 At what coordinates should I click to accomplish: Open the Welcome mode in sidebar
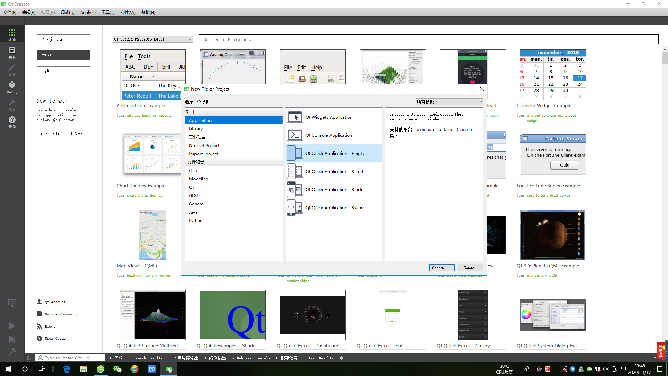pyautogui.click(x=12, y=34)
